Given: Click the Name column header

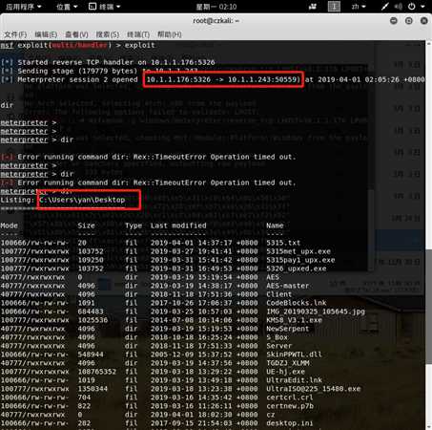Looking at the screenshot, I should point(275,226).
